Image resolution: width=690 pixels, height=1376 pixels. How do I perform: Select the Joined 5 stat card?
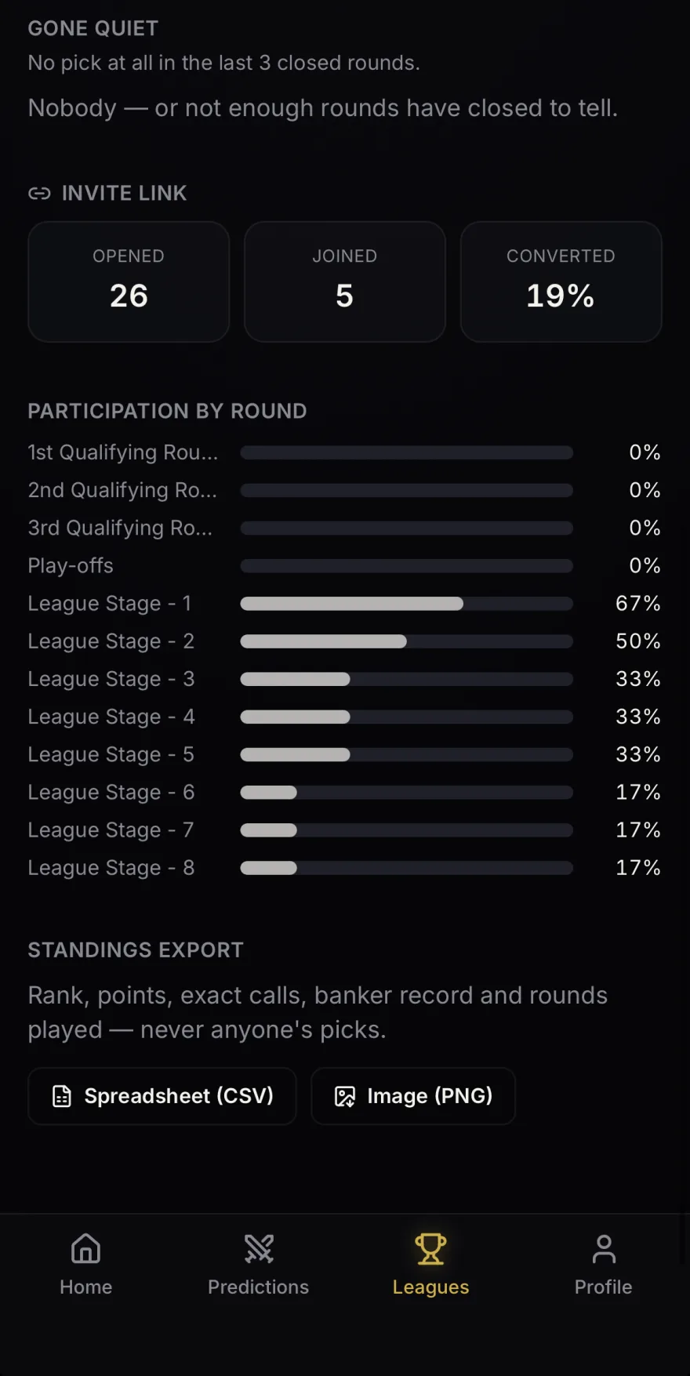pos(345,281)
